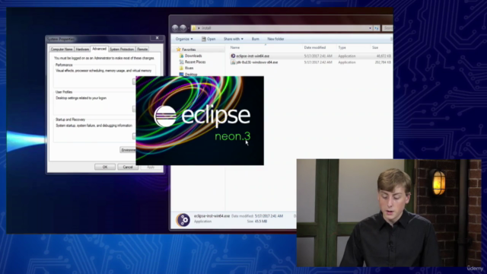Click OK in System Properties

(105, 167)
